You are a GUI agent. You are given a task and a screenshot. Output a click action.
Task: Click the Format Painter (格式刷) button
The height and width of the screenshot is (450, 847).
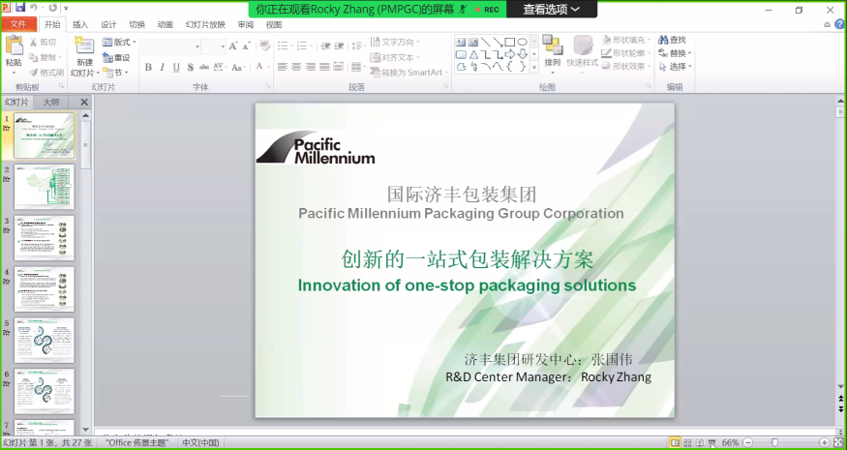click(45, 73)
